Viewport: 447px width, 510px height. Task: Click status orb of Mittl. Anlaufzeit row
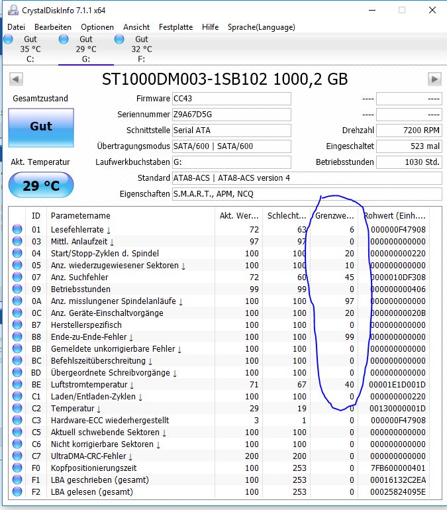[17, 241]
